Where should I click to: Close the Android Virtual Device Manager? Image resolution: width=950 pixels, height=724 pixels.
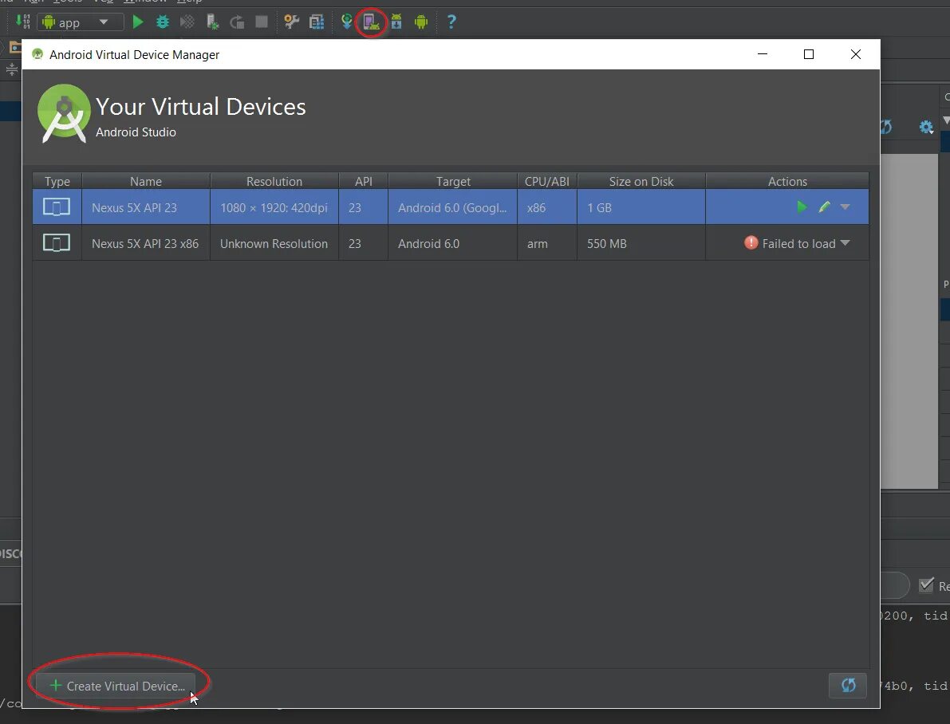(856, 54)
